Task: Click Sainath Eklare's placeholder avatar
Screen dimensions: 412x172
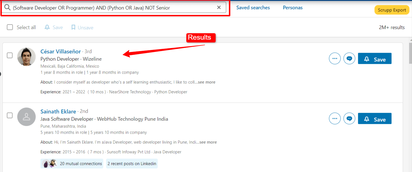Action: pos(27,117)
